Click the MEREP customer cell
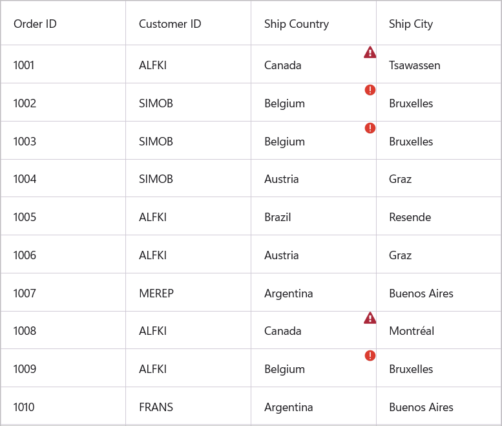The image size is (502, 426). click(156, 293)
